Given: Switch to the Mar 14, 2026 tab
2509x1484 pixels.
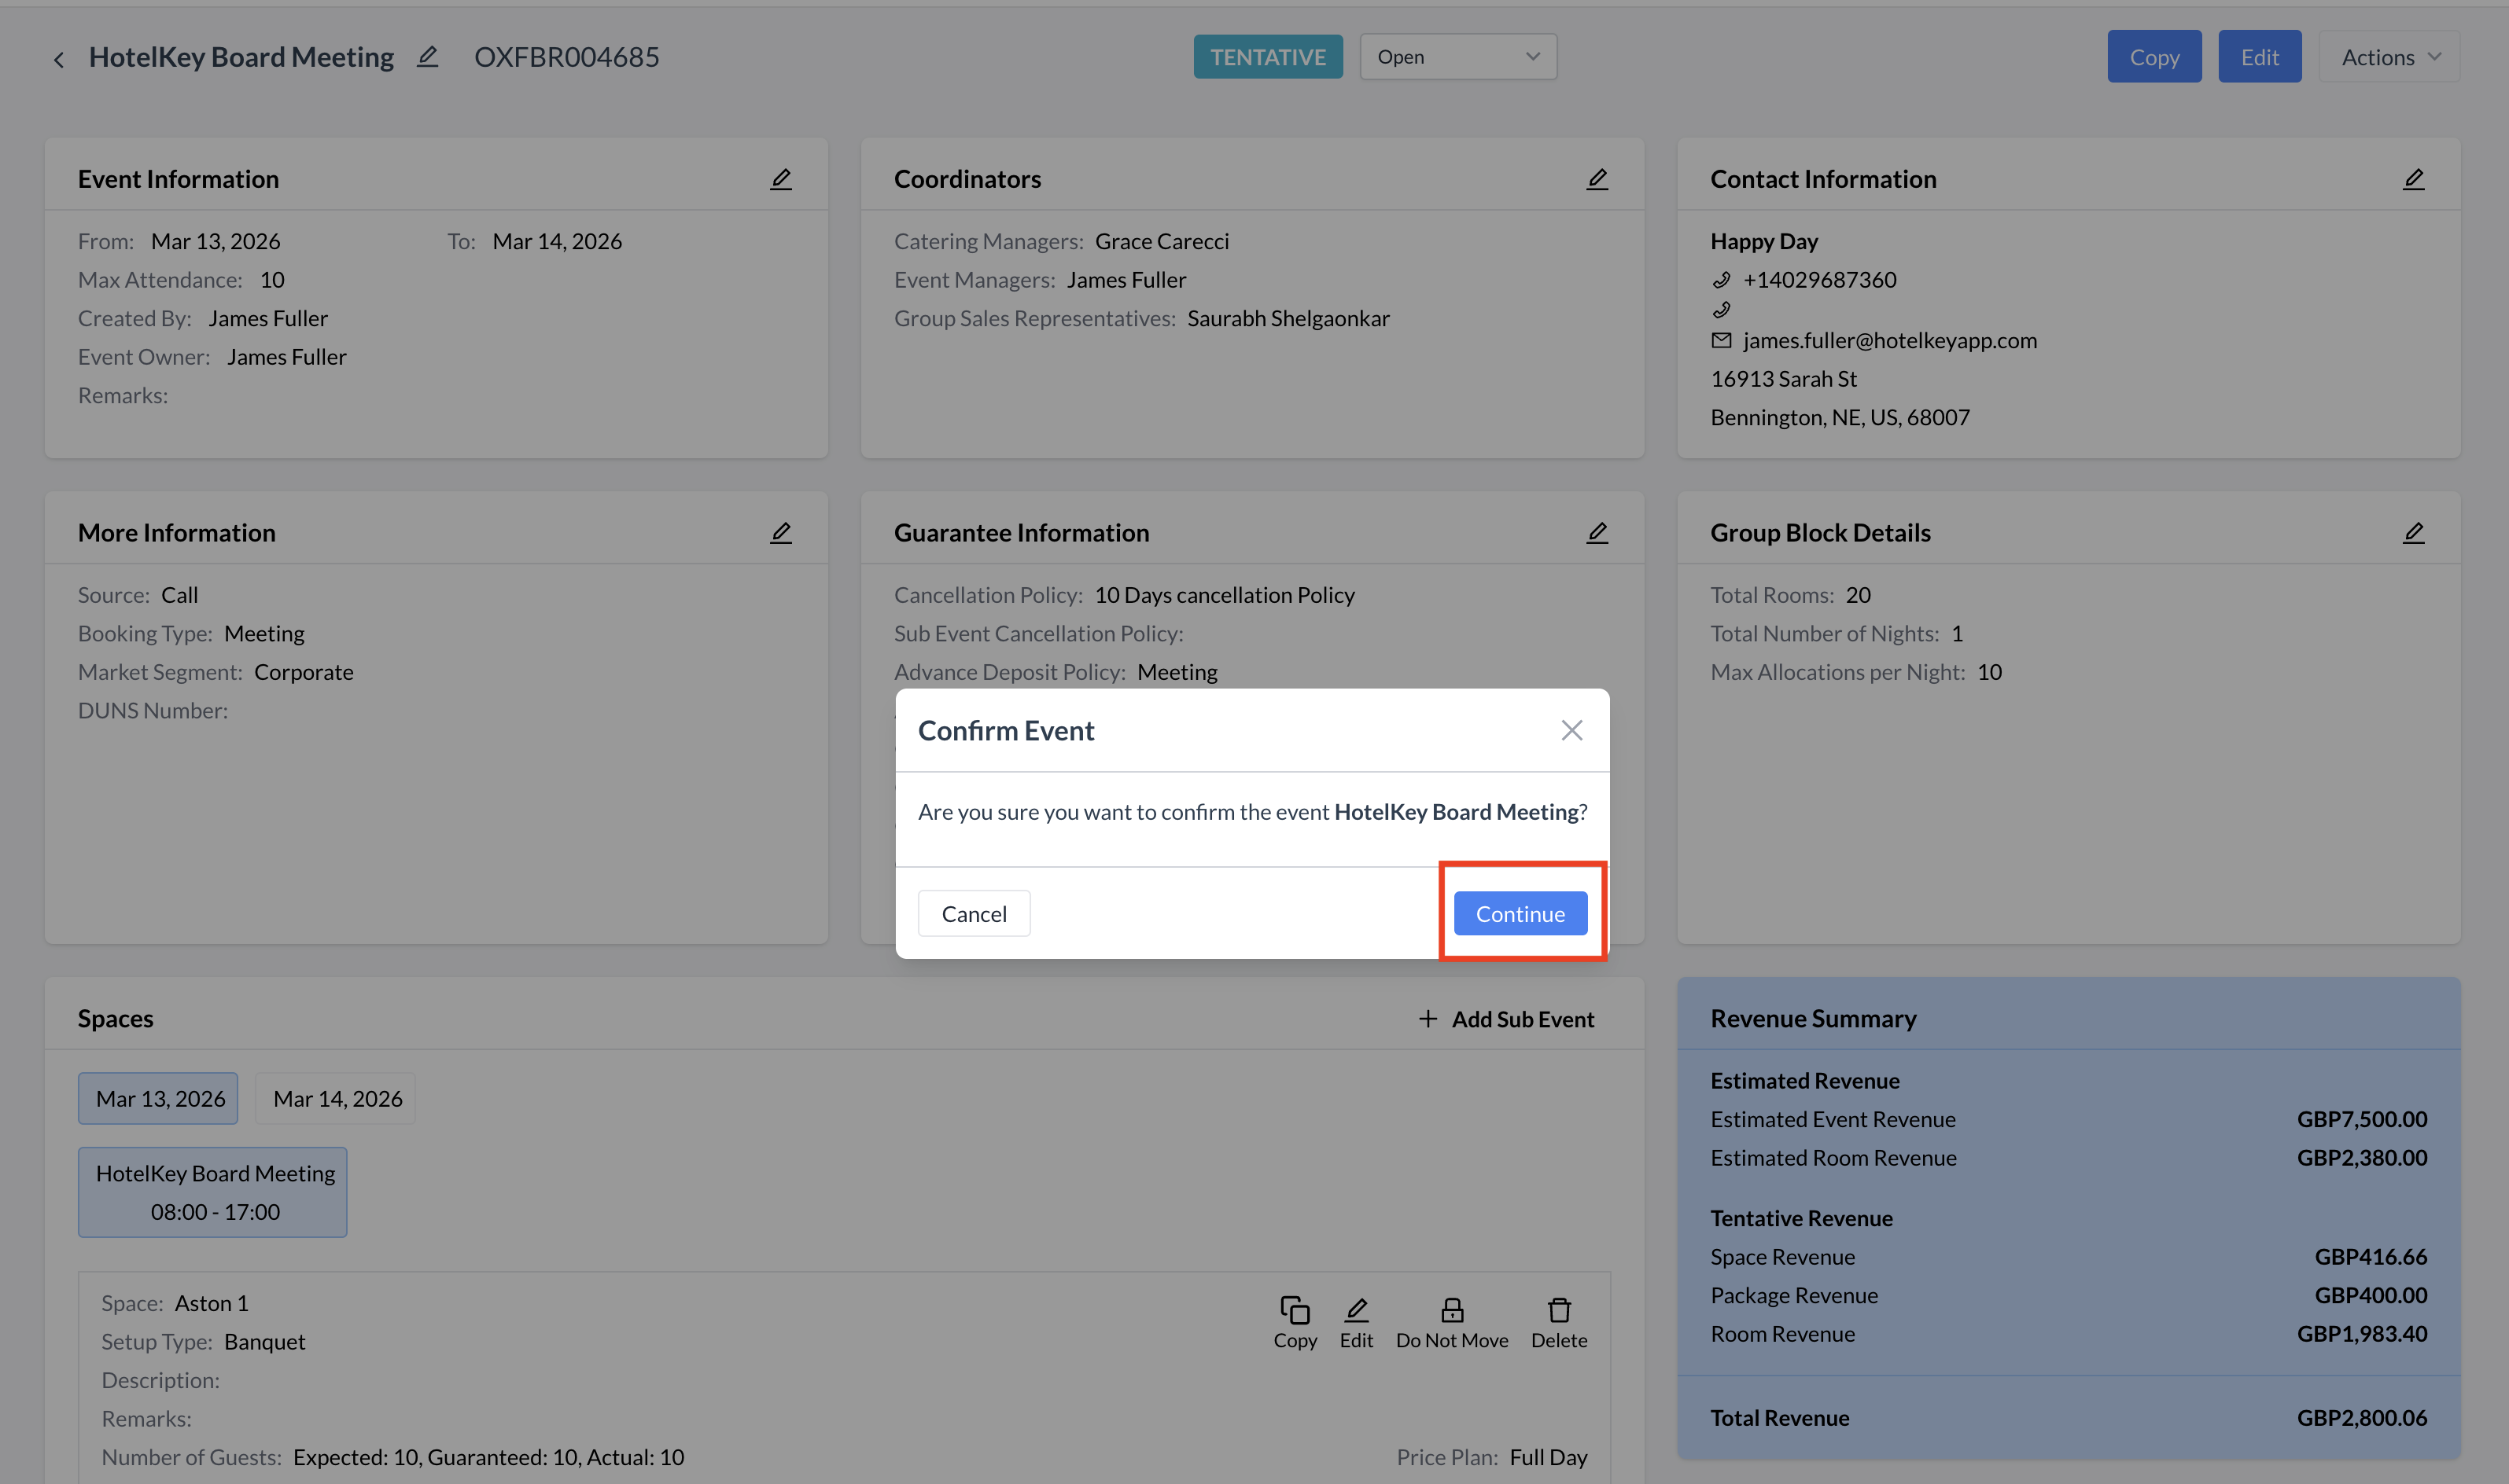Looking at the screenshot, I should 337,1098.
